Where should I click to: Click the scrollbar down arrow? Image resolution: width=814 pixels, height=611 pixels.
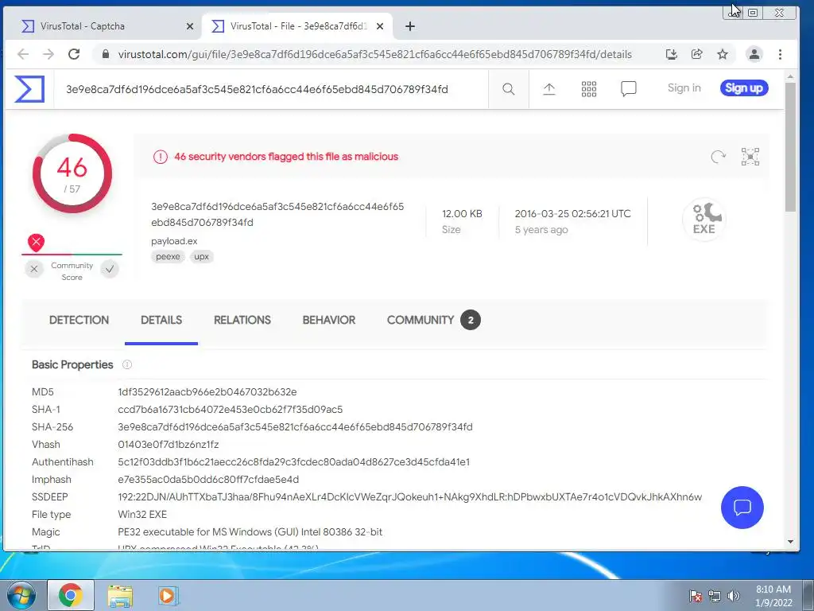pos(790,542)
